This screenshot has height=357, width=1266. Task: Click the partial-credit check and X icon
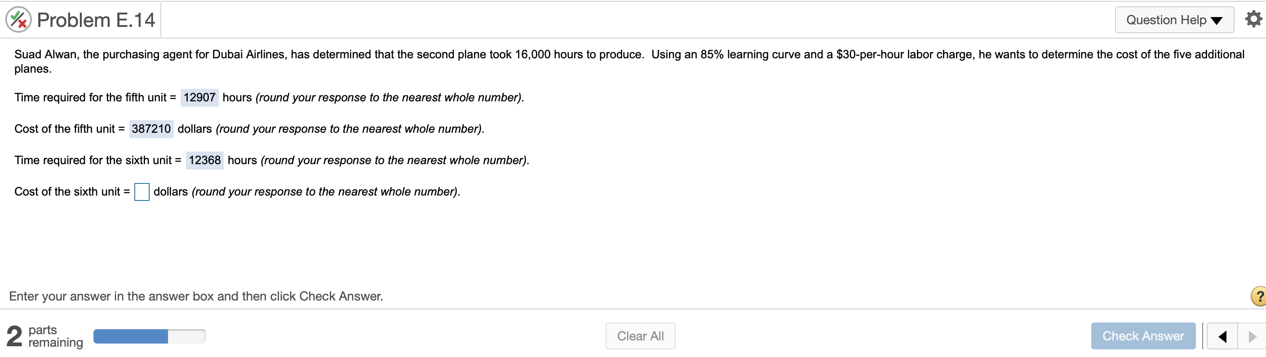(18, 20)
